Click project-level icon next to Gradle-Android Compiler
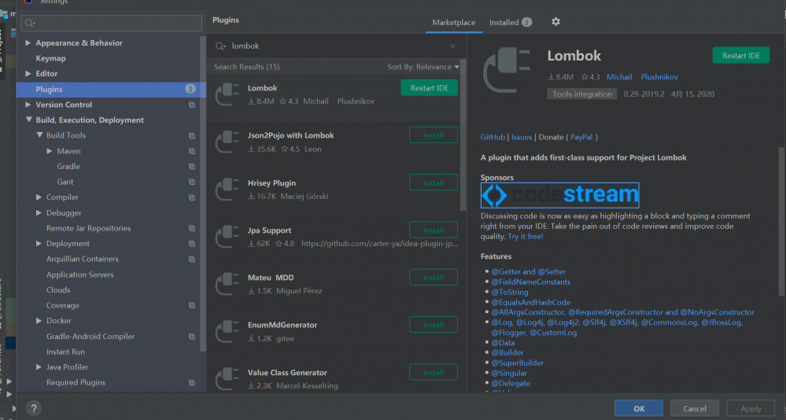 [x=191, y=337]
